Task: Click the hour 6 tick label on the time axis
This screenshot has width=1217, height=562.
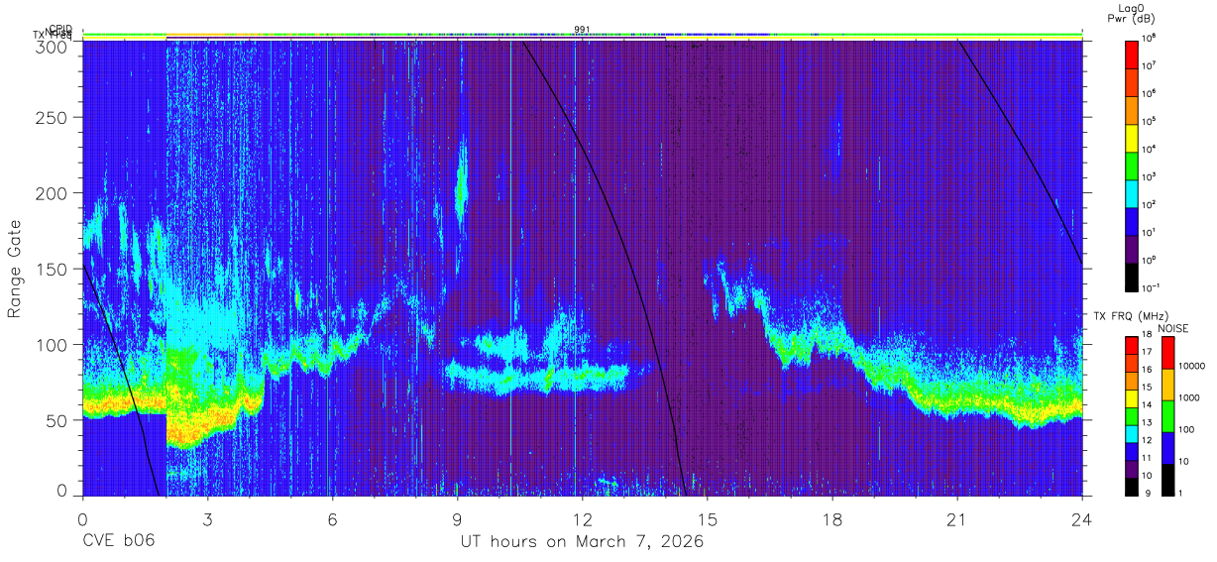Action: coord(332,518)
